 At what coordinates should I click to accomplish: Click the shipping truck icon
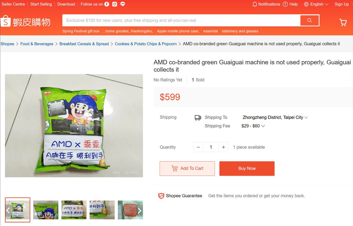198,117
